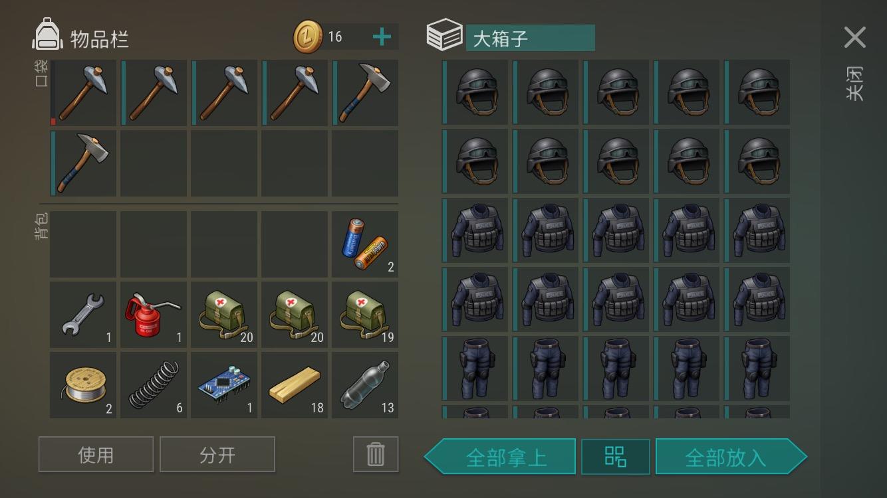The width and height of the screenshot is (887, 498).
Task: Select the wooden plank stack
Action: pos(295,385)
